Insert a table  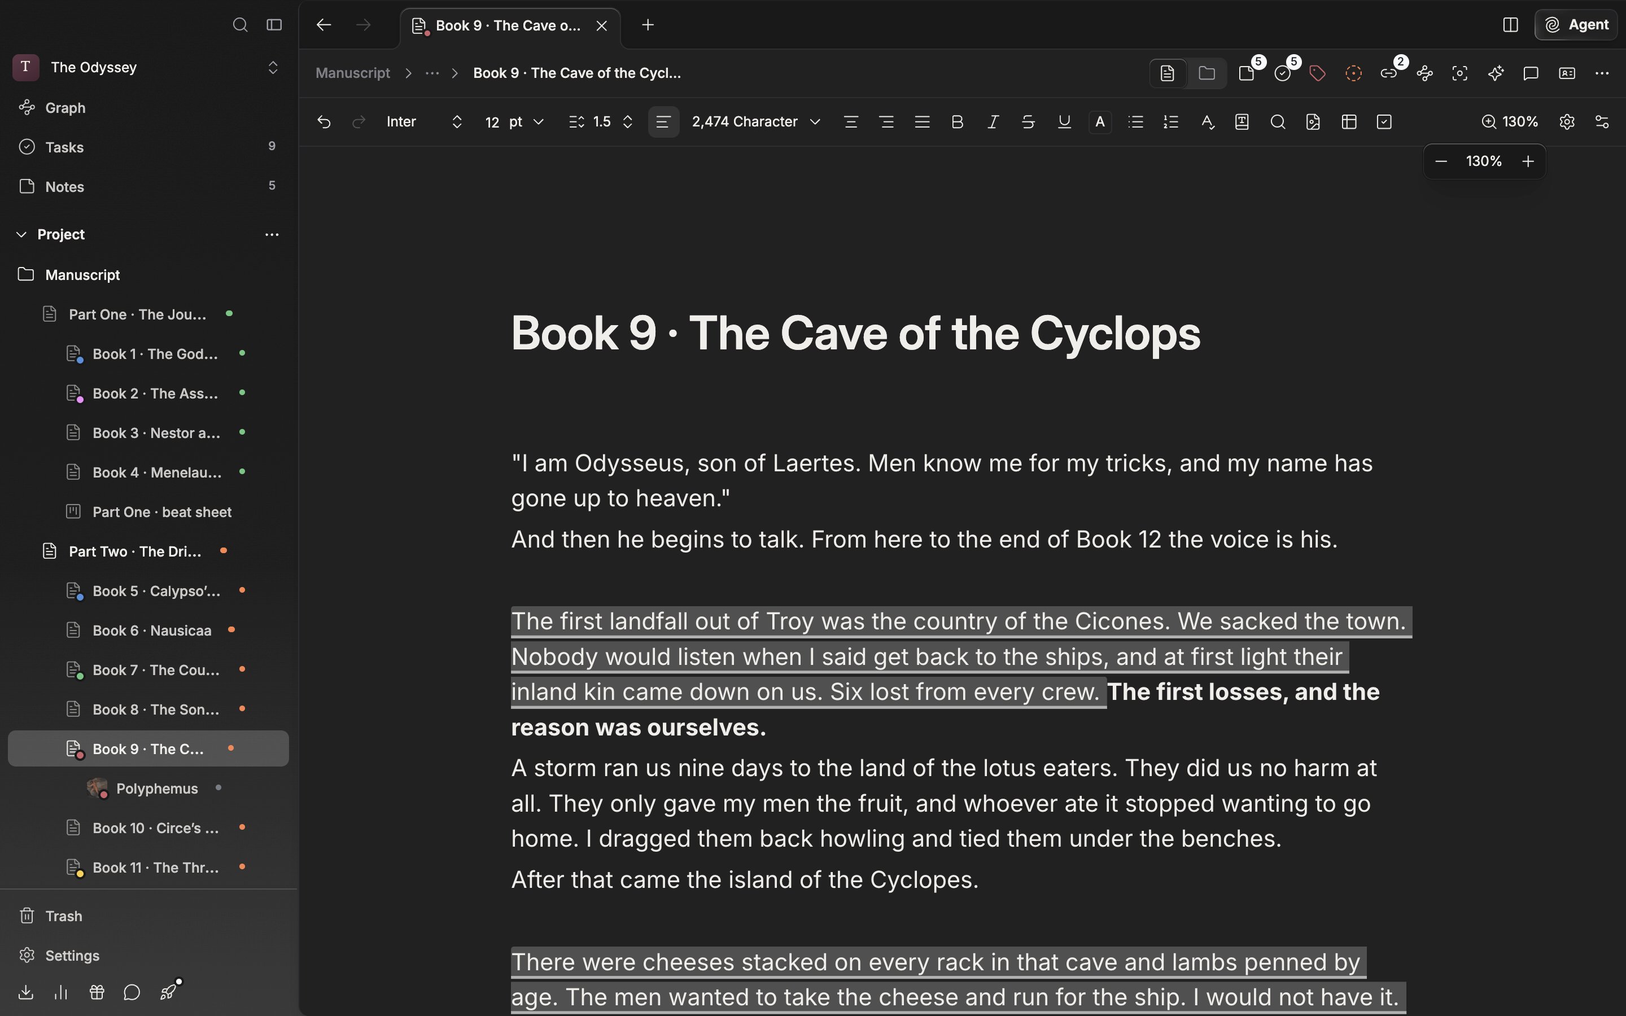click(1348, 121)
